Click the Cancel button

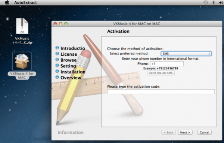(x=205, y=133)
